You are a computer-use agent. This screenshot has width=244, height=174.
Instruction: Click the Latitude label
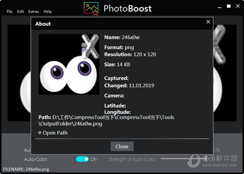pos(115,106)
